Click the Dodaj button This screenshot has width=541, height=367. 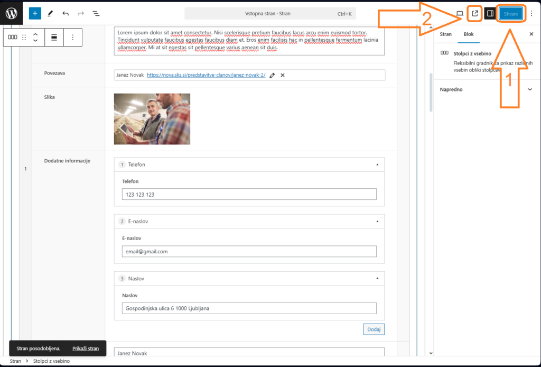374,329
